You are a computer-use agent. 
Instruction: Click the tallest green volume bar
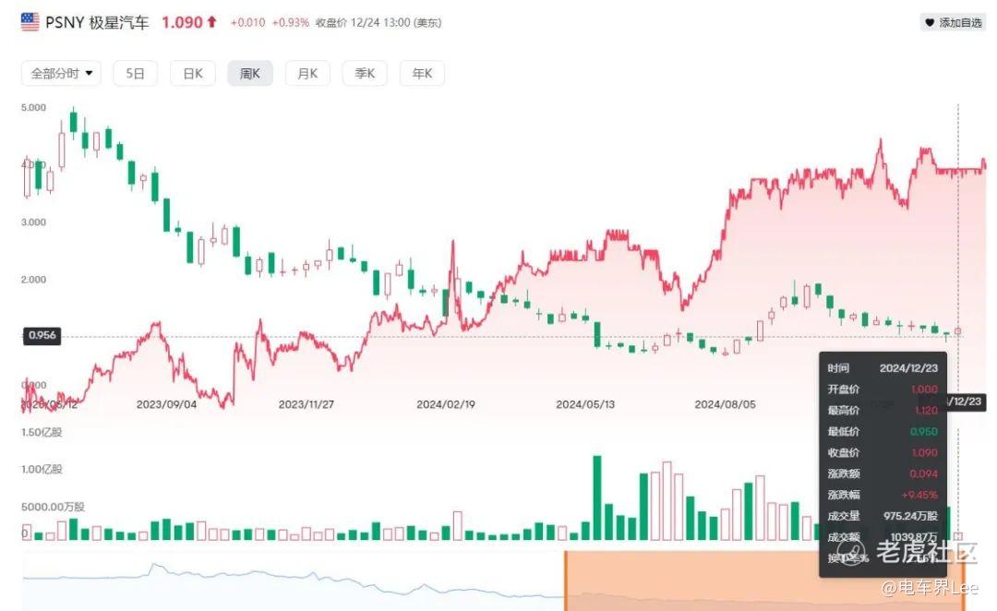pos(597,497)
